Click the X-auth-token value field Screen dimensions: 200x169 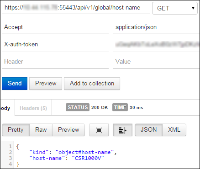tap(157, 45)
